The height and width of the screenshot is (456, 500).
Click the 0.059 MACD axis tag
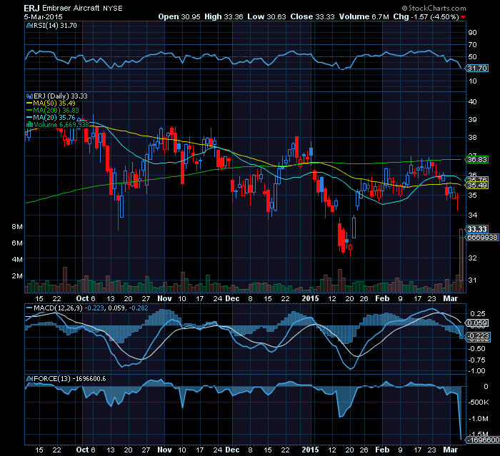click(477, 323)
